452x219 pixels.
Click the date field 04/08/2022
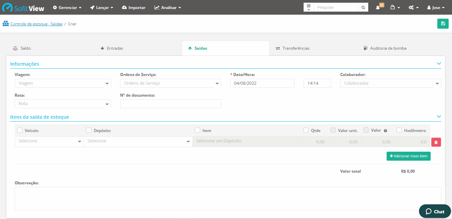262,83
